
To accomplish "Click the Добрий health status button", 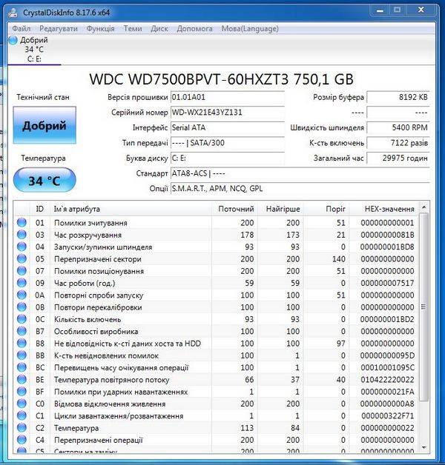I will coord(44,126).
